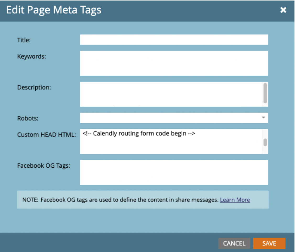This screenshot has height=252, width=295.
Task: Click the "Description:" field label
Action: (x=34, y=87)
